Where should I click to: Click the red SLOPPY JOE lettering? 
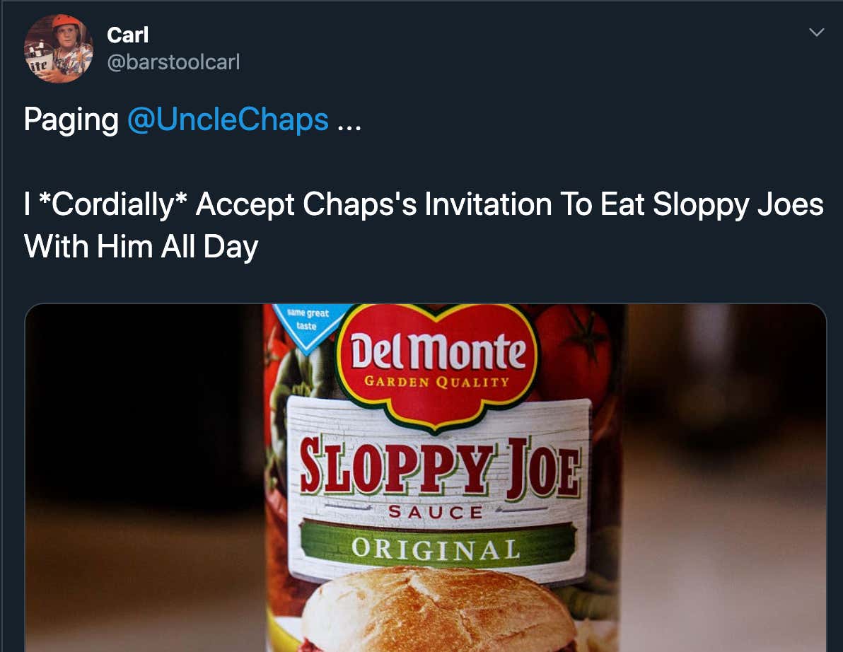tap(441, 467)
